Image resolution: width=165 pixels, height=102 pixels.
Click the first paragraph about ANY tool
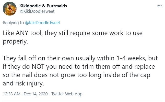[73, 37]
